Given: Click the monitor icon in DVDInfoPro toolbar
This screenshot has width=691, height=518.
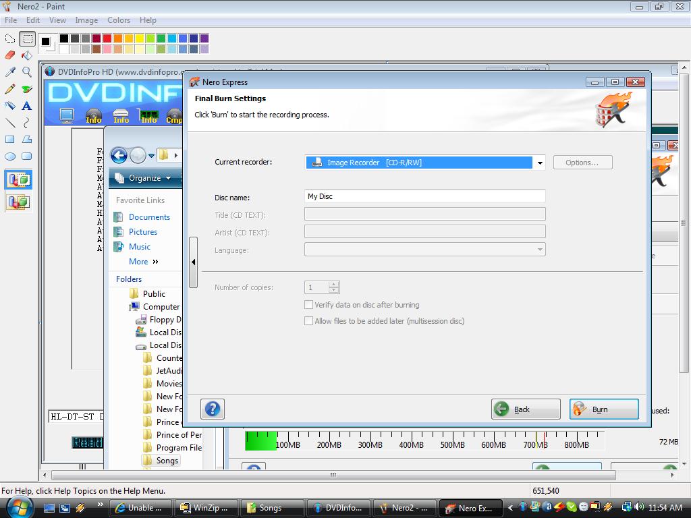Looking at the screenshot, I should (x=67, y=116).
